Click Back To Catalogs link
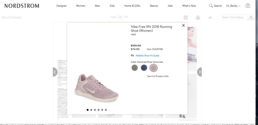The image size is (258, 125). tap(12, 17)
